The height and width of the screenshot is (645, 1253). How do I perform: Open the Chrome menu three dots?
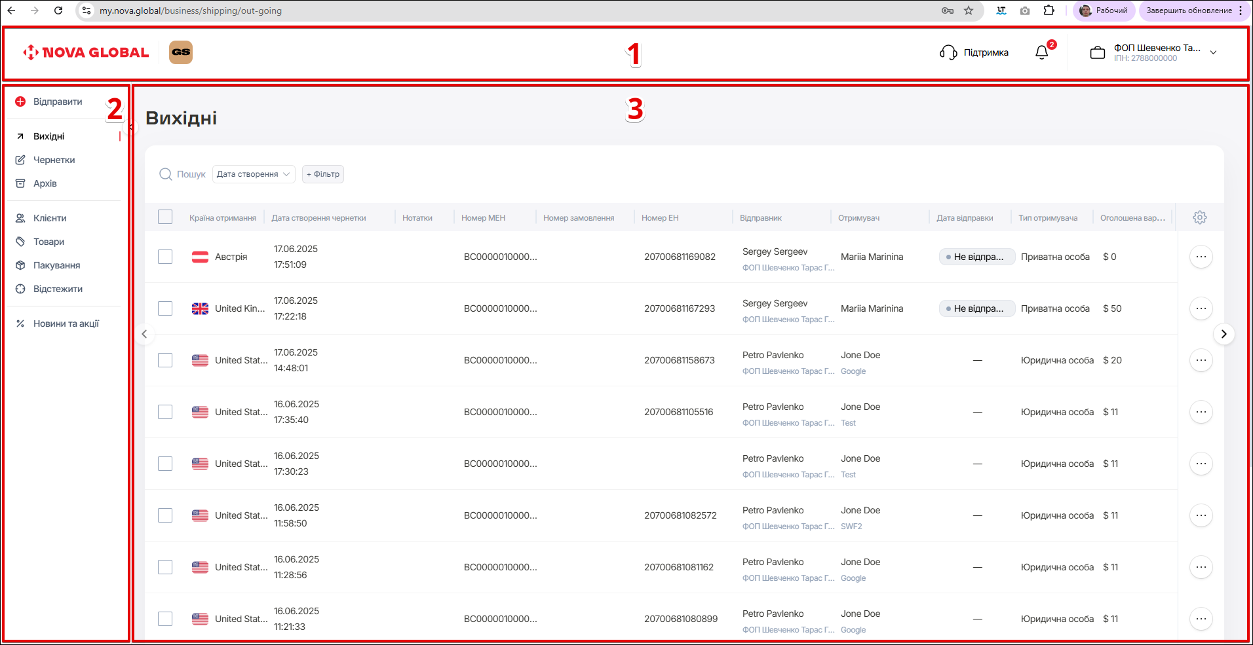(1241, 10)
